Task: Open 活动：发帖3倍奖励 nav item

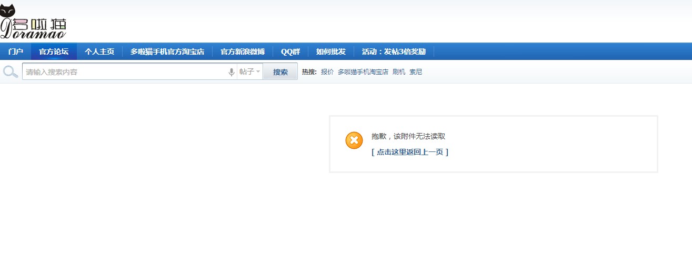Action: (x=394, y=52)
